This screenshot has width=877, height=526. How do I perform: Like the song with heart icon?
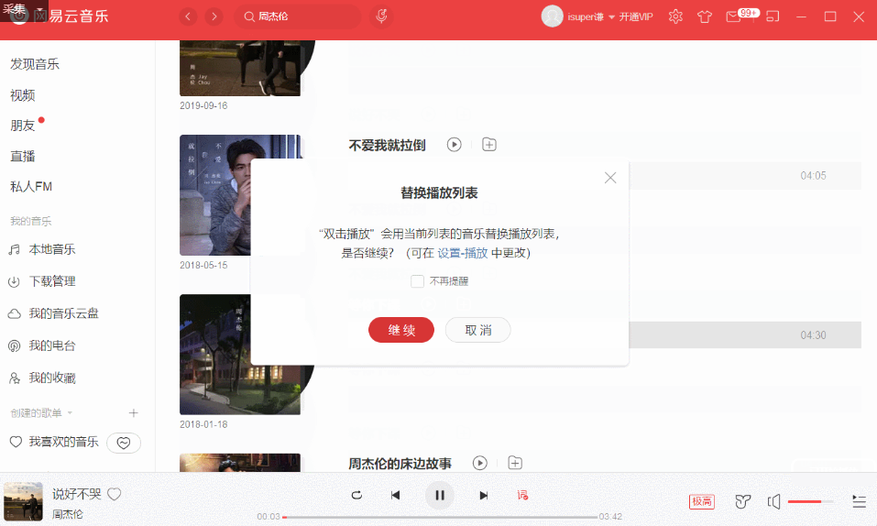(115, 495)
